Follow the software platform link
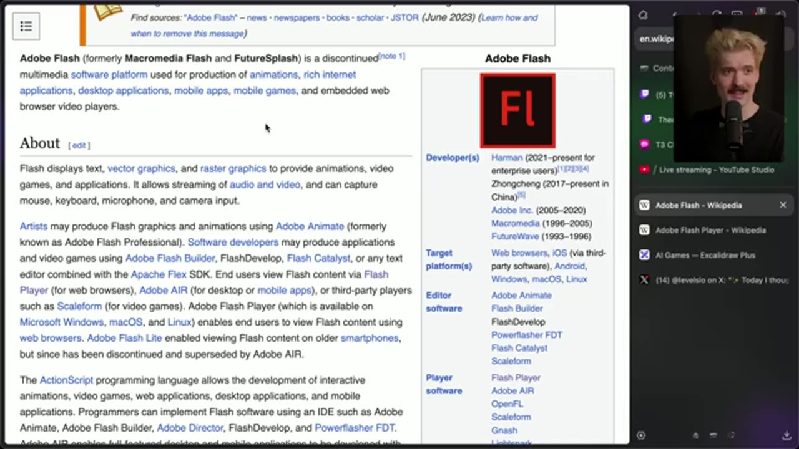Screen dimensions: 799x449 [109, 74]
